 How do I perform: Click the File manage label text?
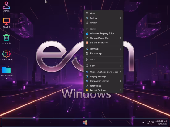coord(96,54)
